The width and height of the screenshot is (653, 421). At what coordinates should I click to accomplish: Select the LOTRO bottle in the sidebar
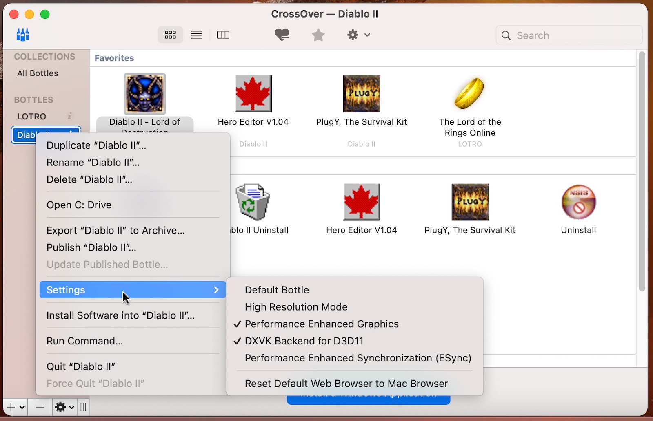(x=31, y=117)
